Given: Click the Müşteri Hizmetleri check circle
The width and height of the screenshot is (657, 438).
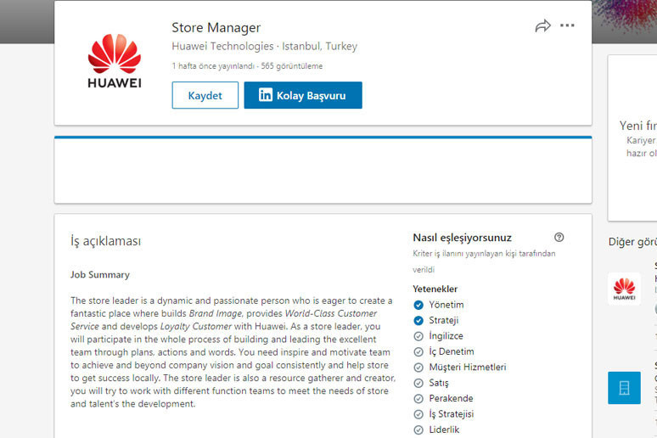Looking at the screenshot, I should pos(418,368).
